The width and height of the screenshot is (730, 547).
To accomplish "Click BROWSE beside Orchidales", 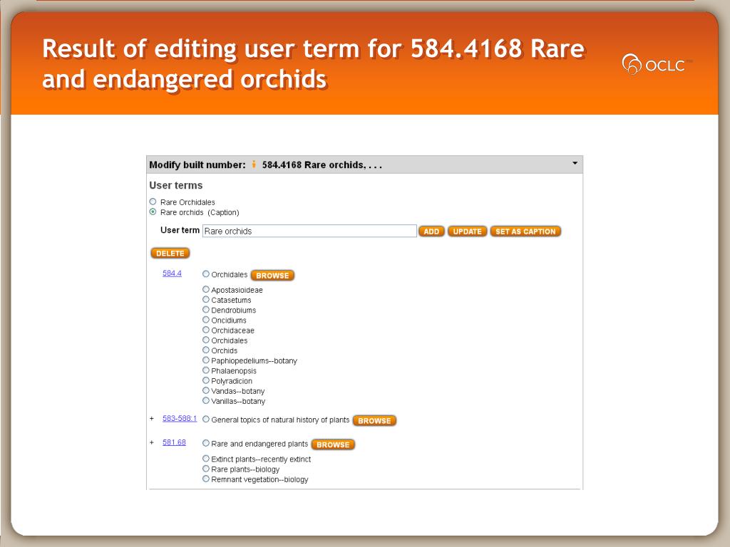I will click(x=272, y=276).
